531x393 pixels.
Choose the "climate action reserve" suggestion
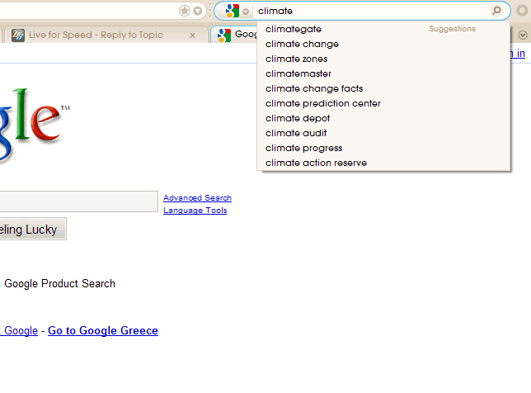point(383,163)
